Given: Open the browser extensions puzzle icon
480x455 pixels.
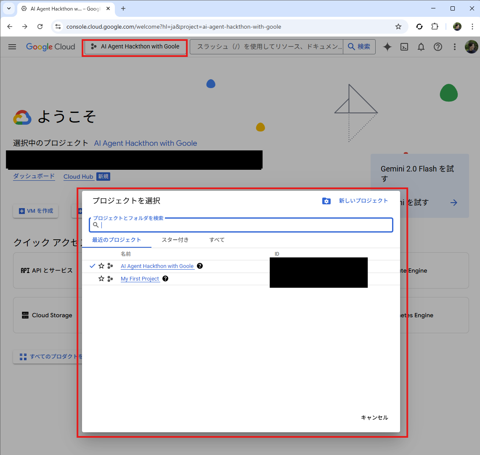Looking at the screenshot, I should tap(435, 26).
